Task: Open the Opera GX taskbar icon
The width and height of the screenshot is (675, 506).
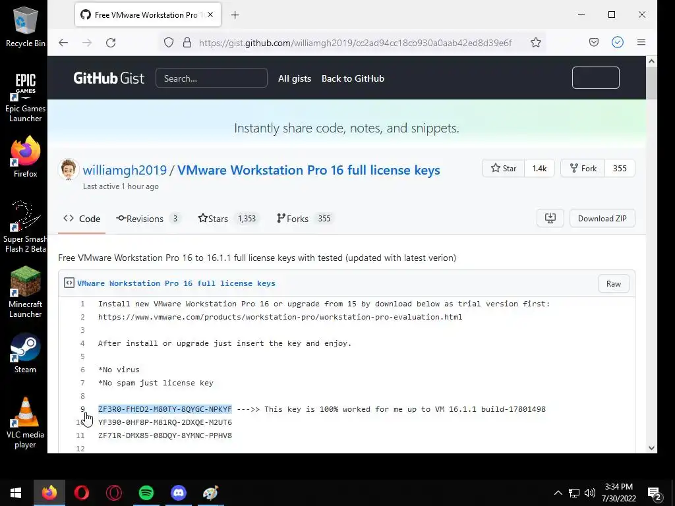Action: [x=113, y=493]
